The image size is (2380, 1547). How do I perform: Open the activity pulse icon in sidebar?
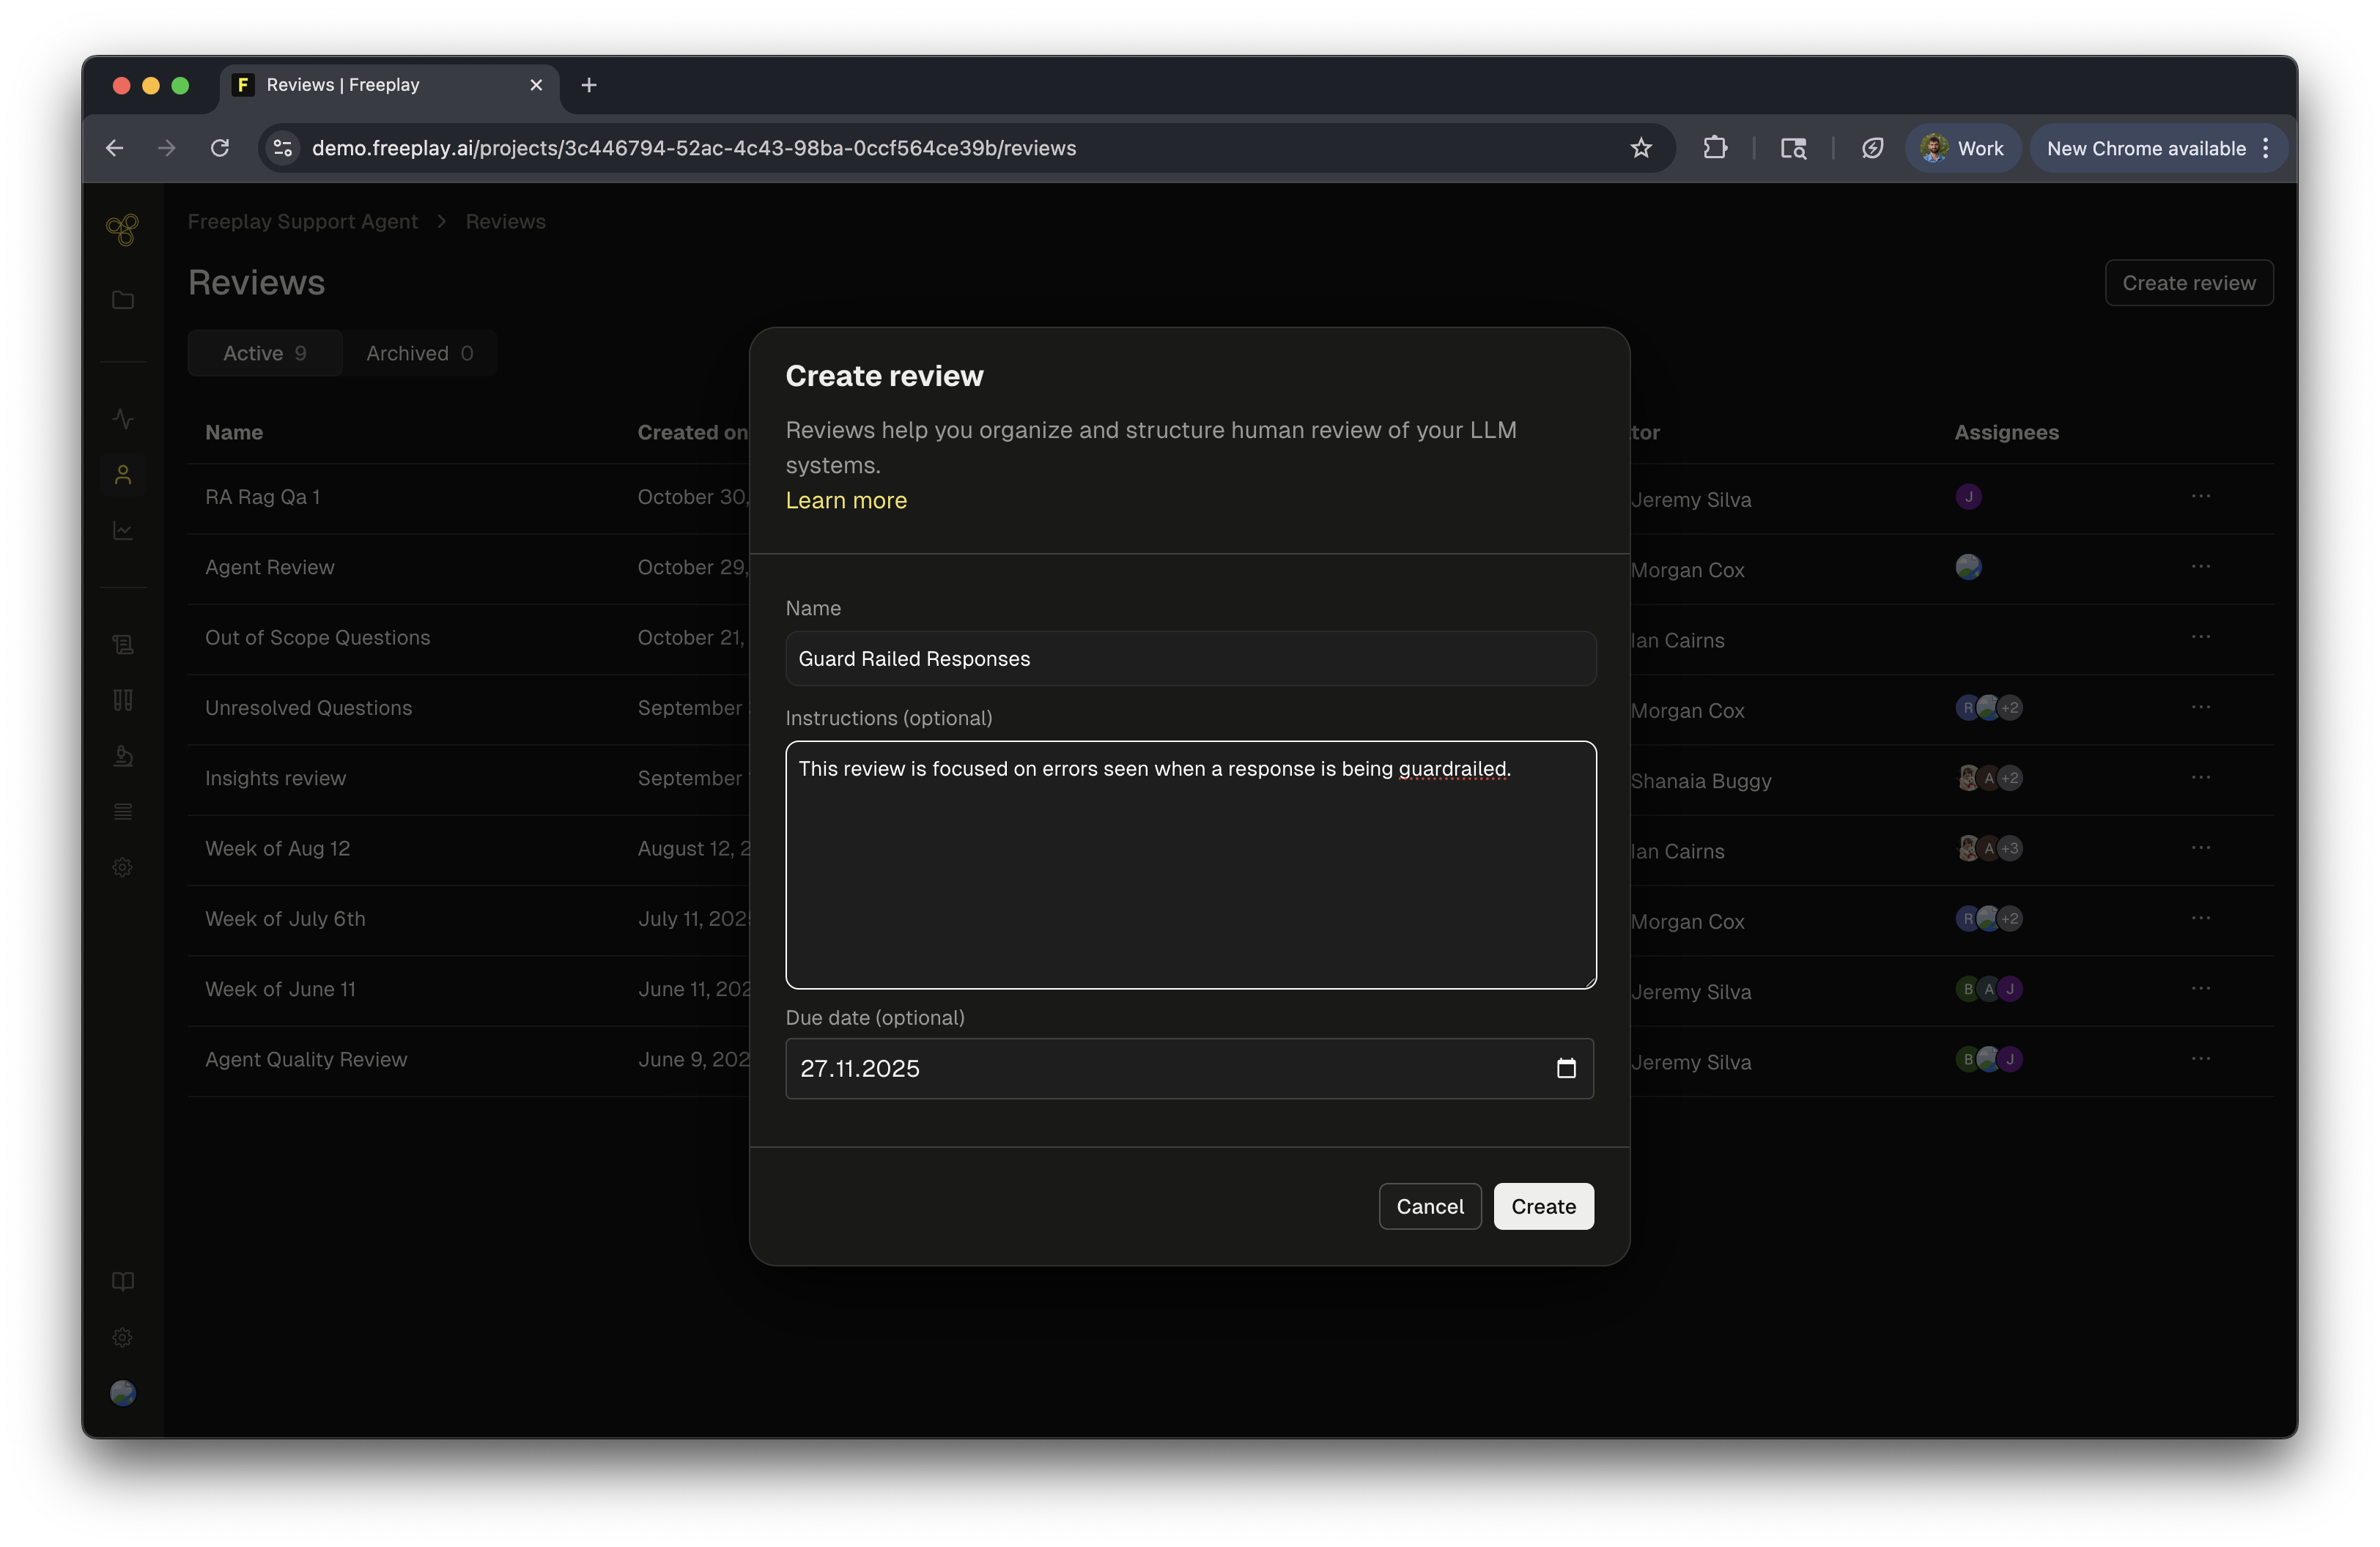[x=122, y=419]
